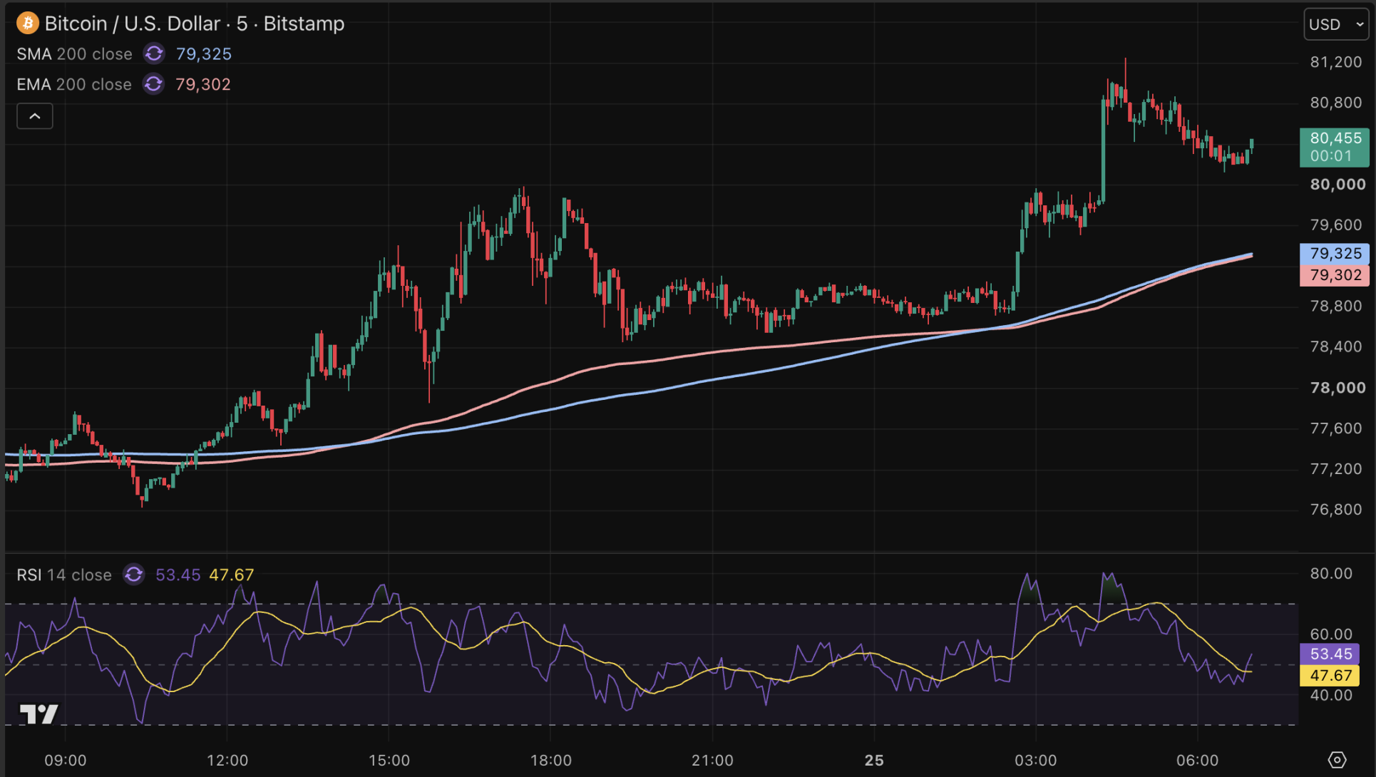Open the USD currency dropdown
Viewport: 1376px width, 777px height.
(1336, 24)
